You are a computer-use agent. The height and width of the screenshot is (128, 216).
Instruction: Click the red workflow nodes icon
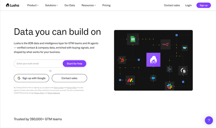pyautogui.click(x=165, y=44)
